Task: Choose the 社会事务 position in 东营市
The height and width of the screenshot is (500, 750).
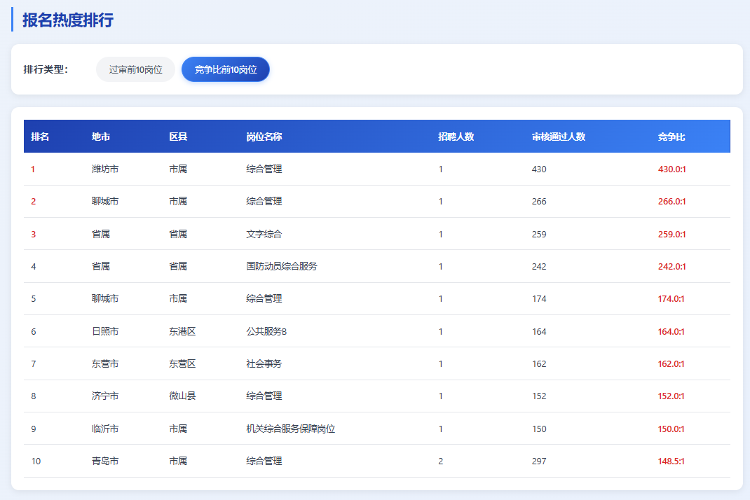Action: [x=264, y=363]
